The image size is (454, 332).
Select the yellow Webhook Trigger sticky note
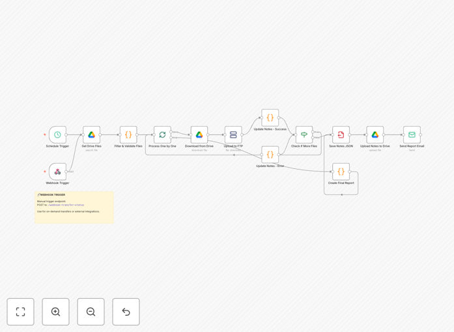[74, 207]
